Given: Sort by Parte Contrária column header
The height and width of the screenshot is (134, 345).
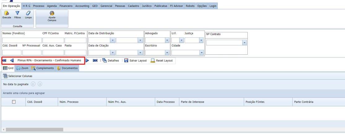Looking at the screenshot, I should click(319, 102).
